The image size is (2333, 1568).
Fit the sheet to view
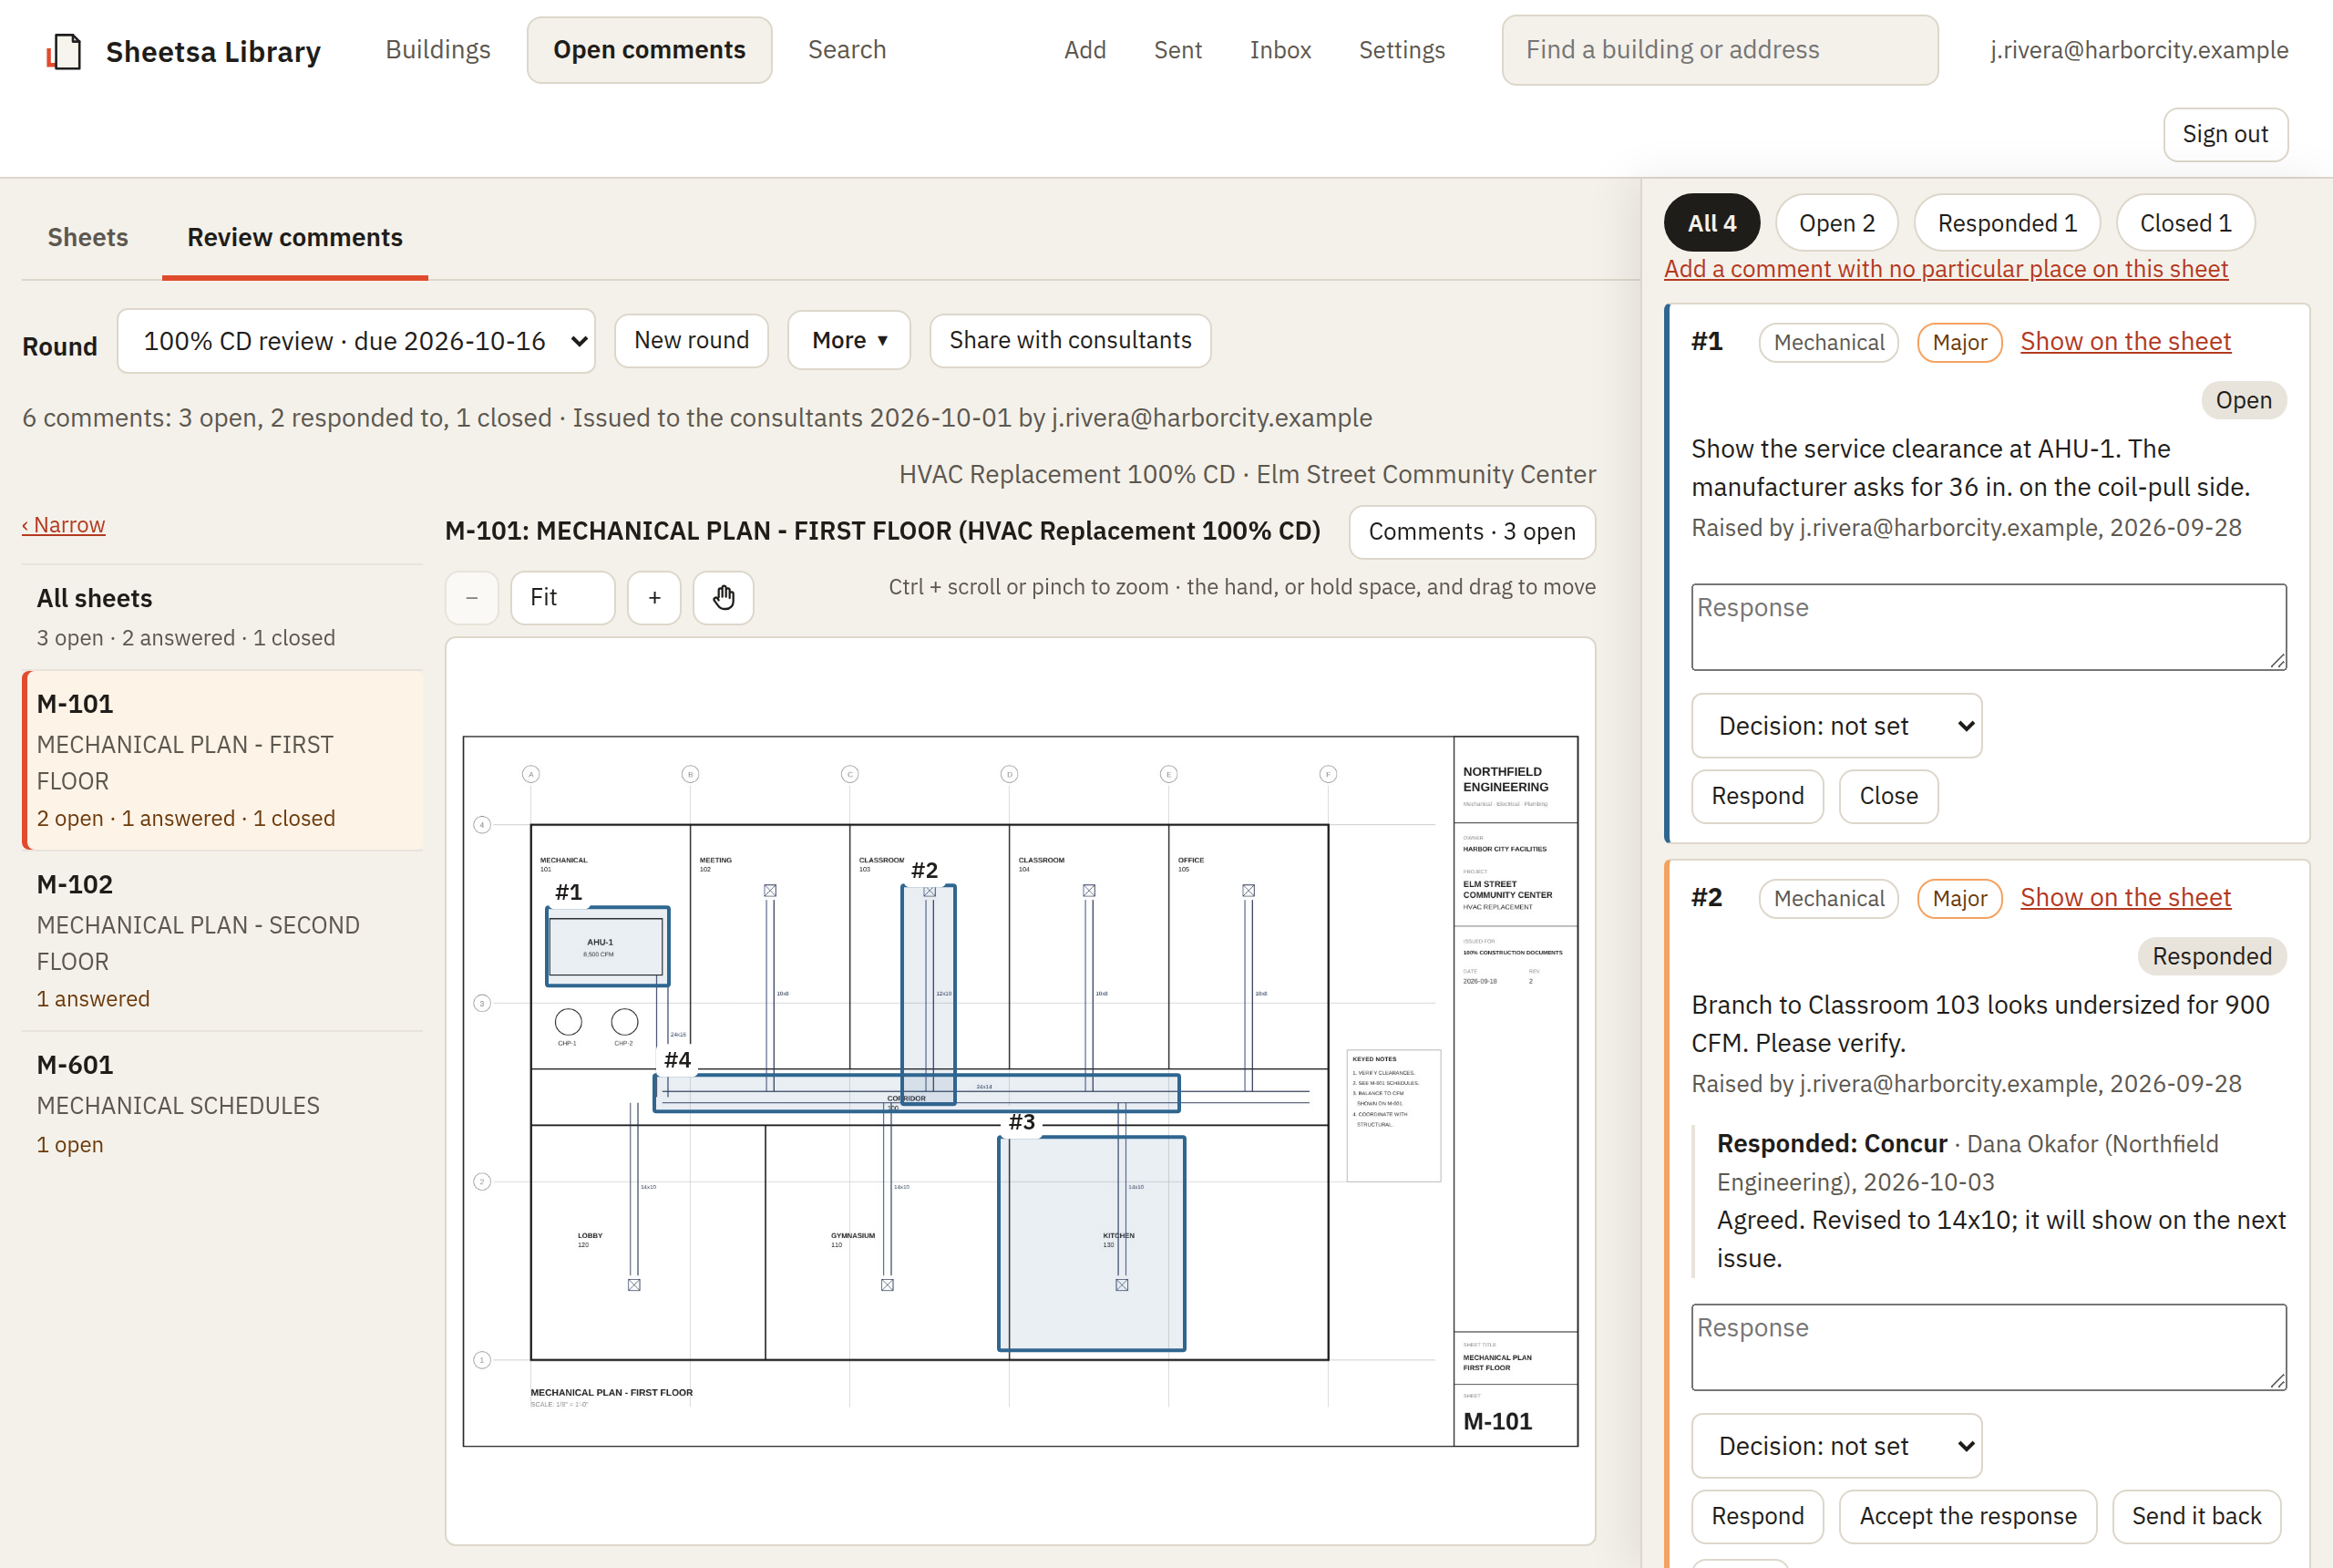(561, 597)
